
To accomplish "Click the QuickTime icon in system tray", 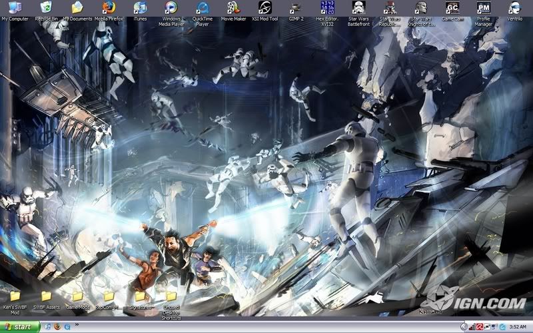I will 502,327.
